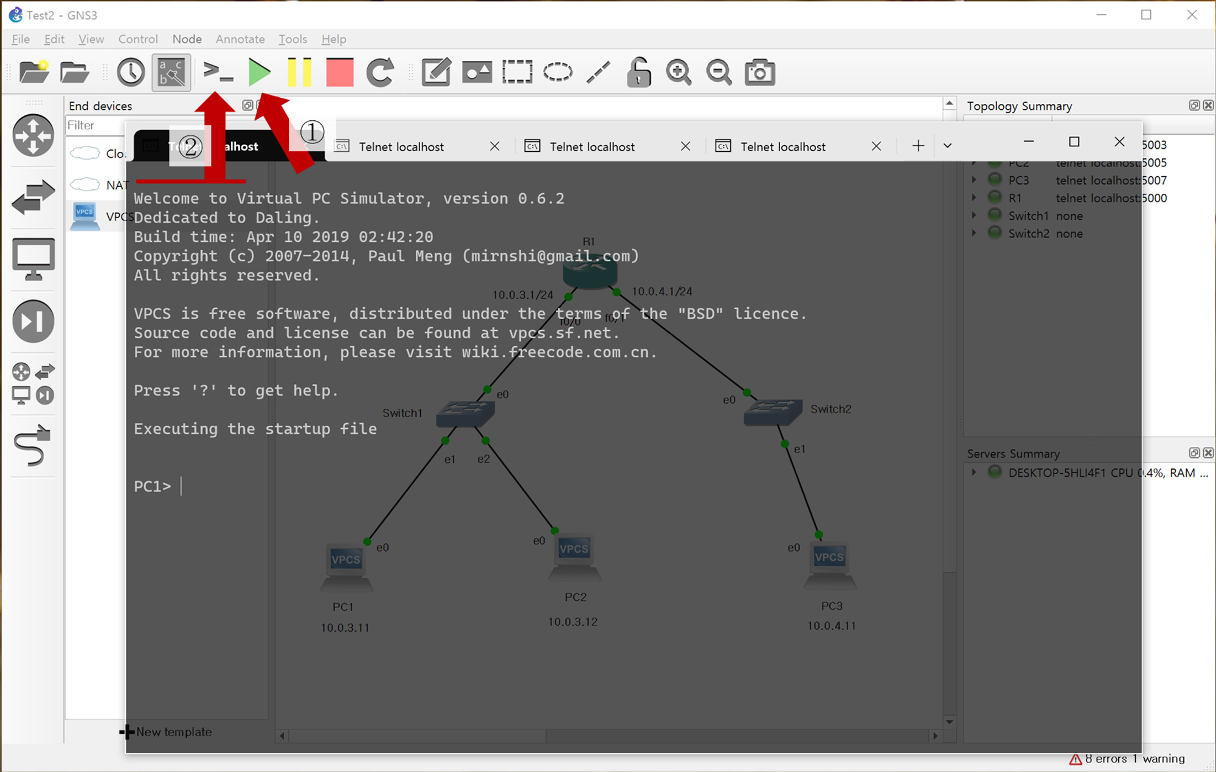Browse switches in the device sidebar
Viewport: 1216px width, 772px height.
tap(33, 197)
